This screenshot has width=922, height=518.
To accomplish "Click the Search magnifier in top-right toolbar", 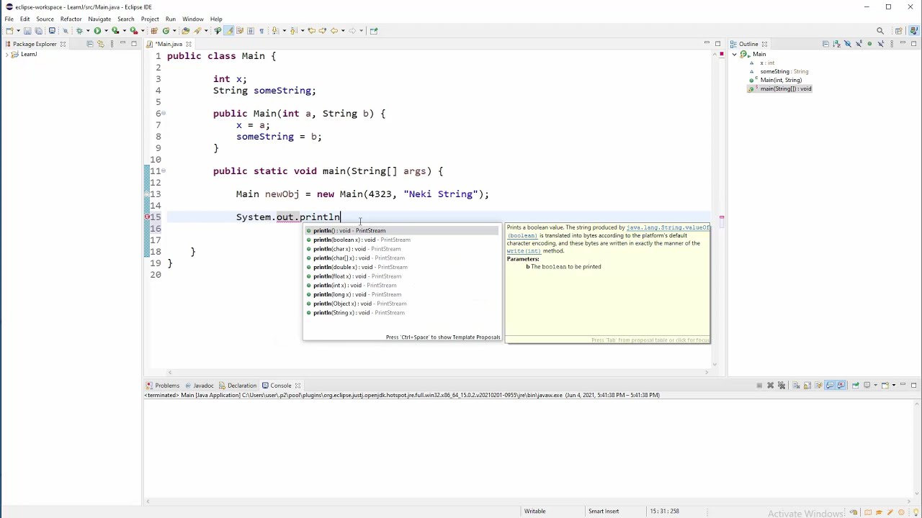I will (880, 30).
